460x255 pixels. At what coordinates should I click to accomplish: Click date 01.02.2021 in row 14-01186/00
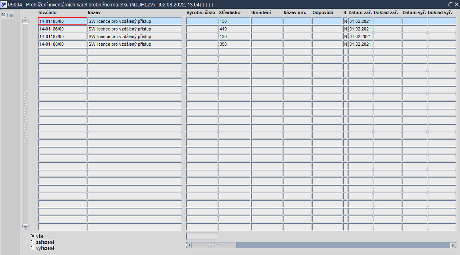click(361, 29)
